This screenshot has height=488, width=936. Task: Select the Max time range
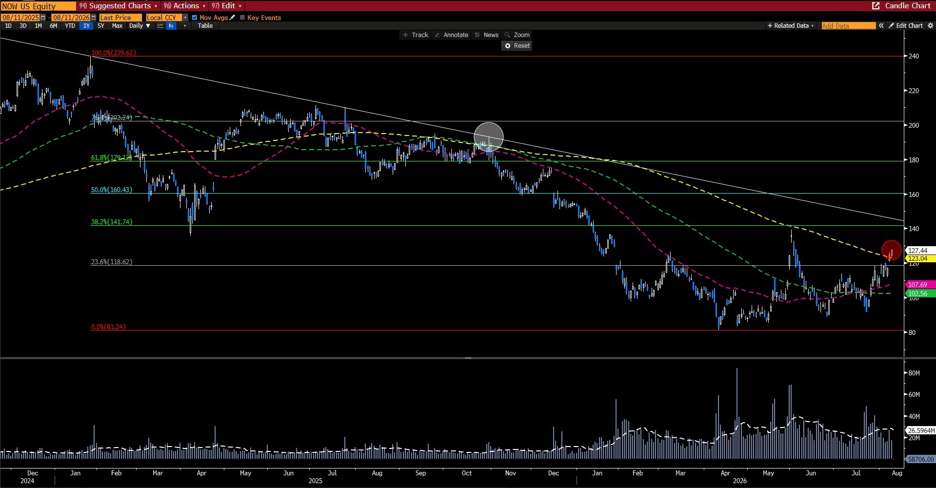tap(117, 26)
